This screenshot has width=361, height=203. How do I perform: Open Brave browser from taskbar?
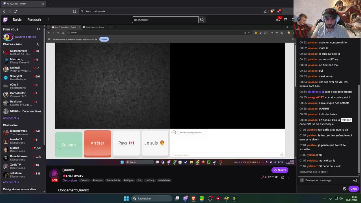(x=193, y=198)
